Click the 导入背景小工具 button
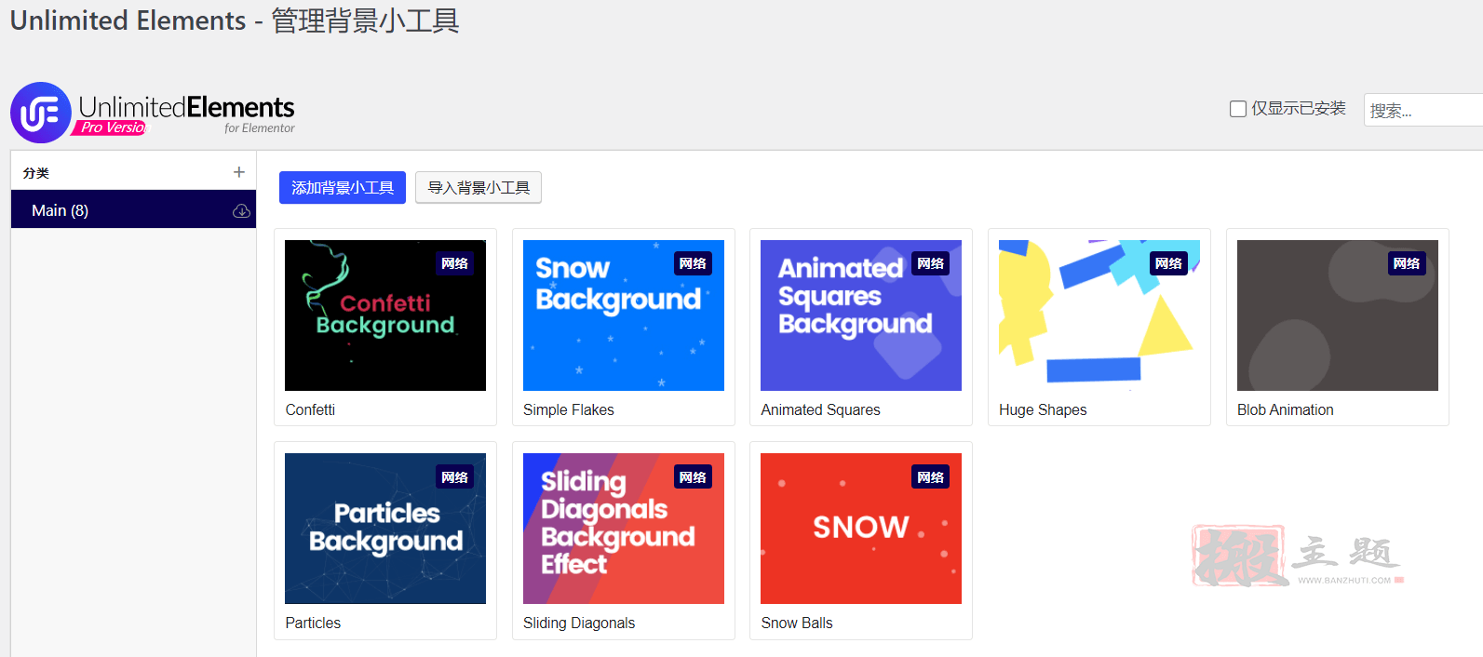The image size is (1483, 657). point(479,188)
